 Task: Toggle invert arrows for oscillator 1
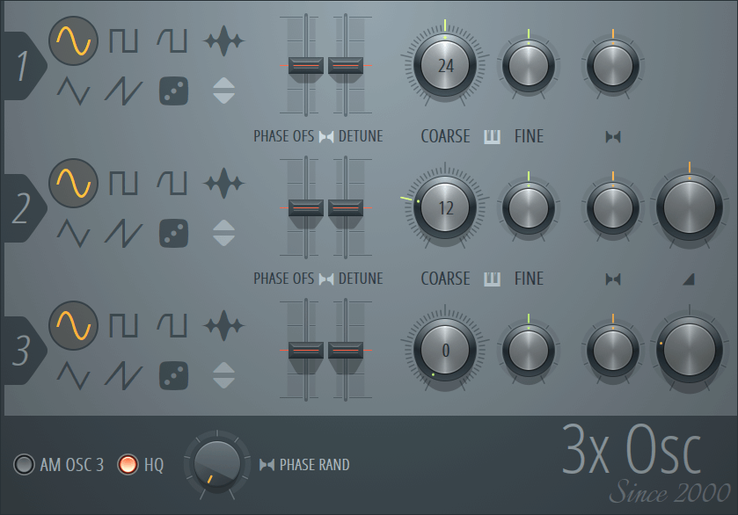pyautogui.click(x=223, y=91)
